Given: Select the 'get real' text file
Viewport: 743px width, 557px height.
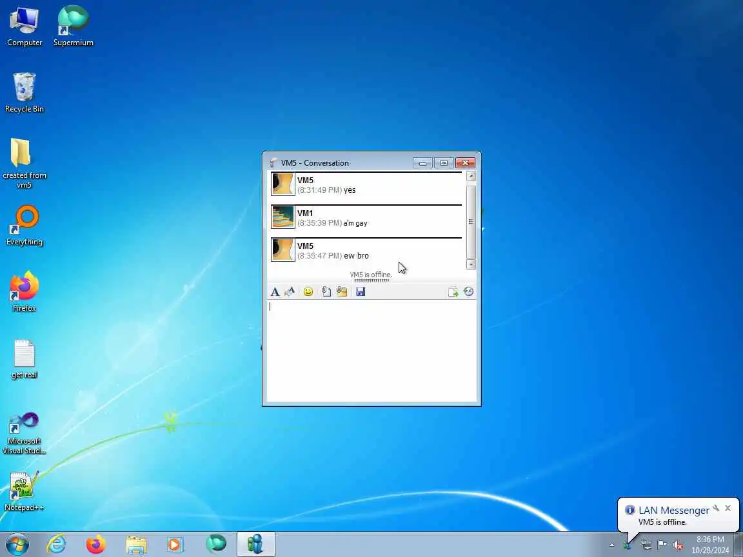Looking at the screenshot, I should (x=24, y=359).
